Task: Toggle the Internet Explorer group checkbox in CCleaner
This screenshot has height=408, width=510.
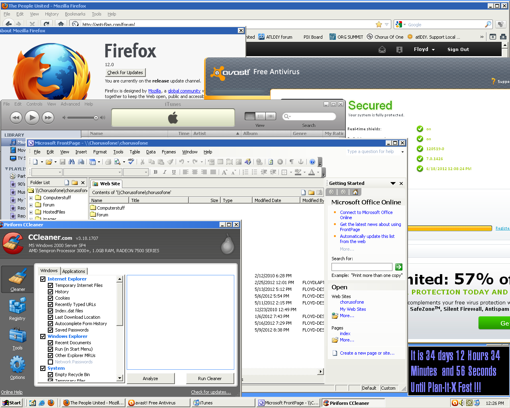Action: point(43,279)
